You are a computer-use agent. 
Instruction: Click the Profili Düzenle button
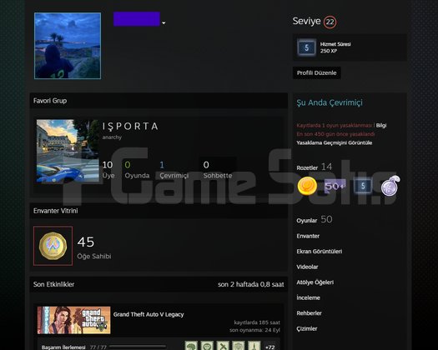point(316,72)
